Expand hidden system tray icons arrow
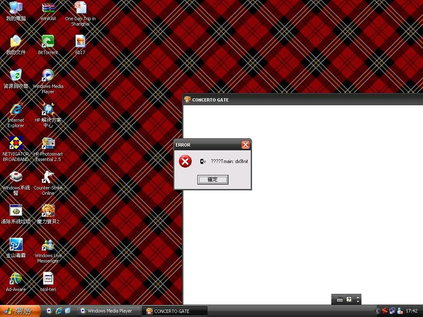The height and width of the screenshot is (317, 423). 377,311
